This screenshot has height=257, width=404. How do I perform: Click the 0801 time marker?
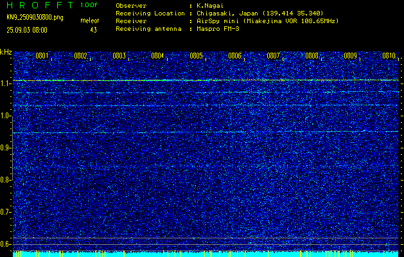pyautogui.click(x=42, y=56)
